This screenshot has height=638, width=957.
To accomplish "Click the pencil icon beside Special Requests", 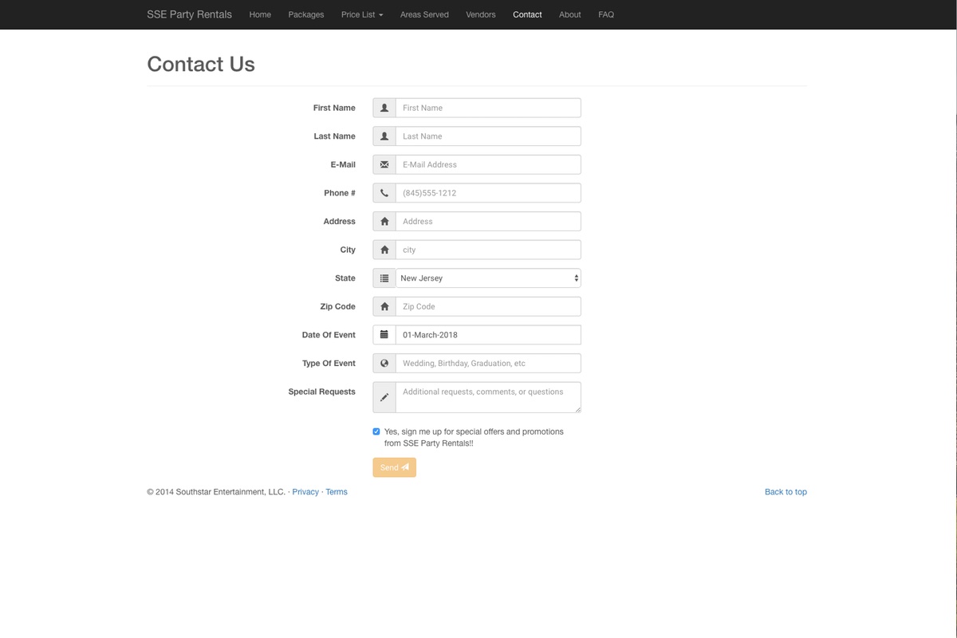I will 384,397.
